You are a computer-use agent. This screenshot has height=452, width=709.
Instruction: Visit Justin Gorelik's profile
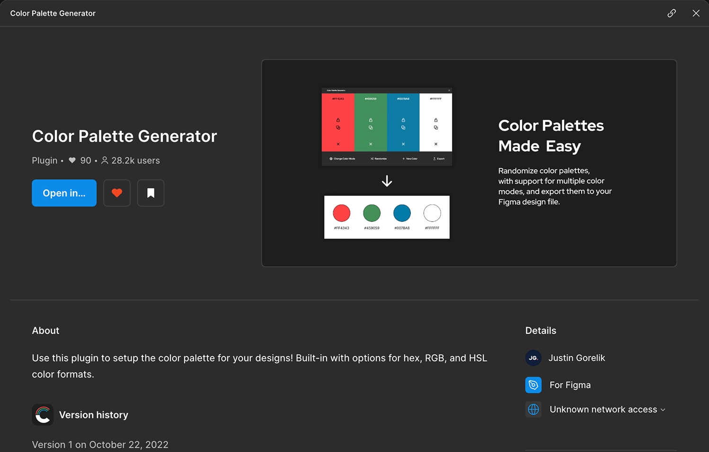pyautogui.click(x=576, y=358)
